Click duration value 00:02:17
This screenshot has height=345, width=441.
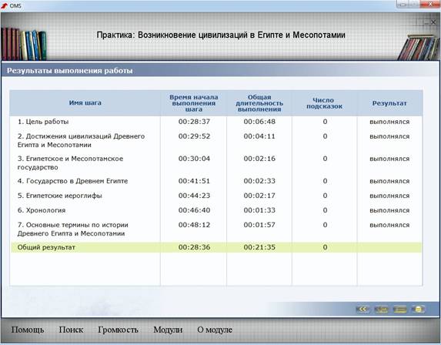(x=259, y=196)
